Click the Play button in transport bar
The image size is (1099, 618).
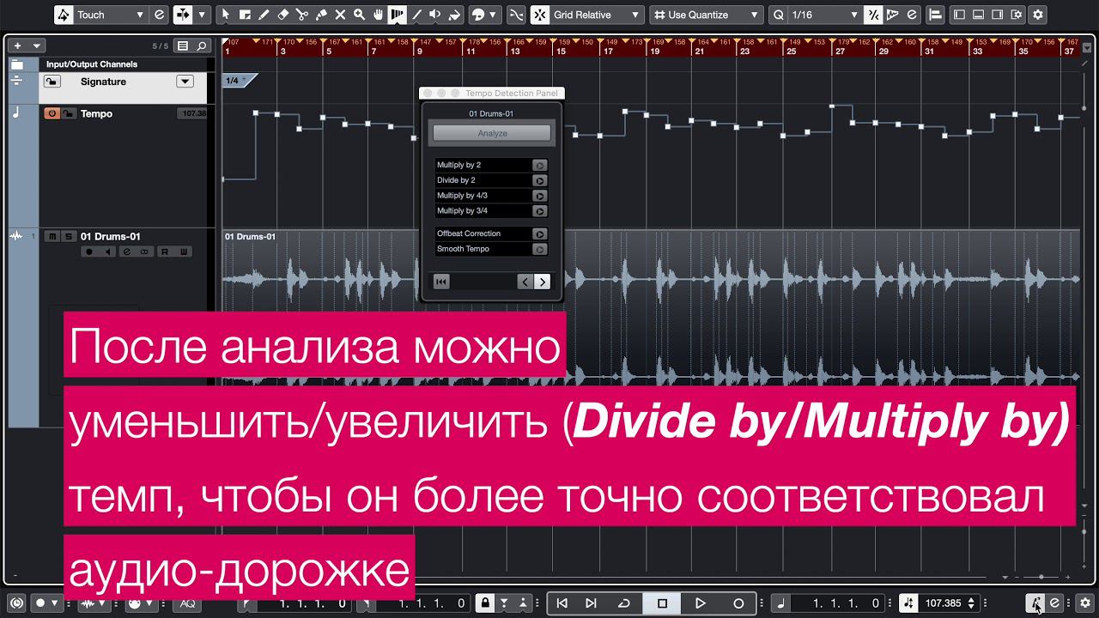[x=700, y=603]
